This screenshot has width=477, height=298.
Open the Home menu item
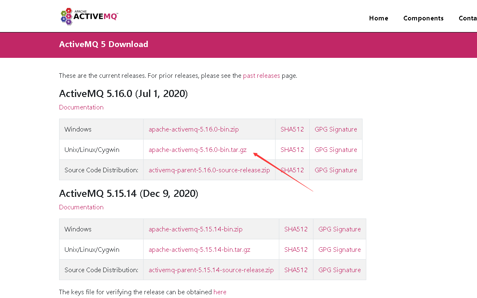[378, 18]
